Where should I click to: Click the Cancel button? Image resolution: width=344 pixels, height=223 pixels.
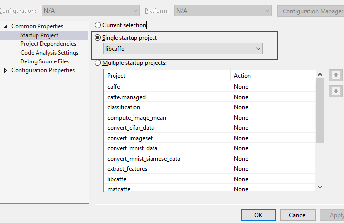click(x=297, y=215)
